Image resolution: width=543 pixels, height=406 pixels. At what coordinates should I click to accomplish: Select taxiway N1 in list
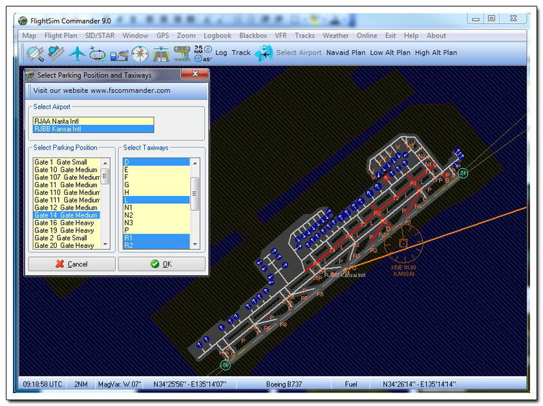pyautogui.click(x=156, y=207)
